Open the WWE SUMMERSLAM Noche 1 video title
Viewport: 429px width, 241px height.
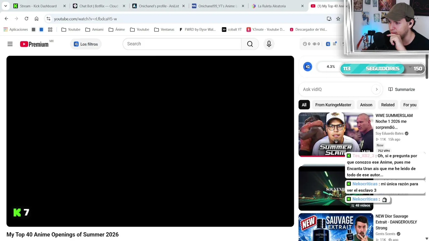[394, 121]
